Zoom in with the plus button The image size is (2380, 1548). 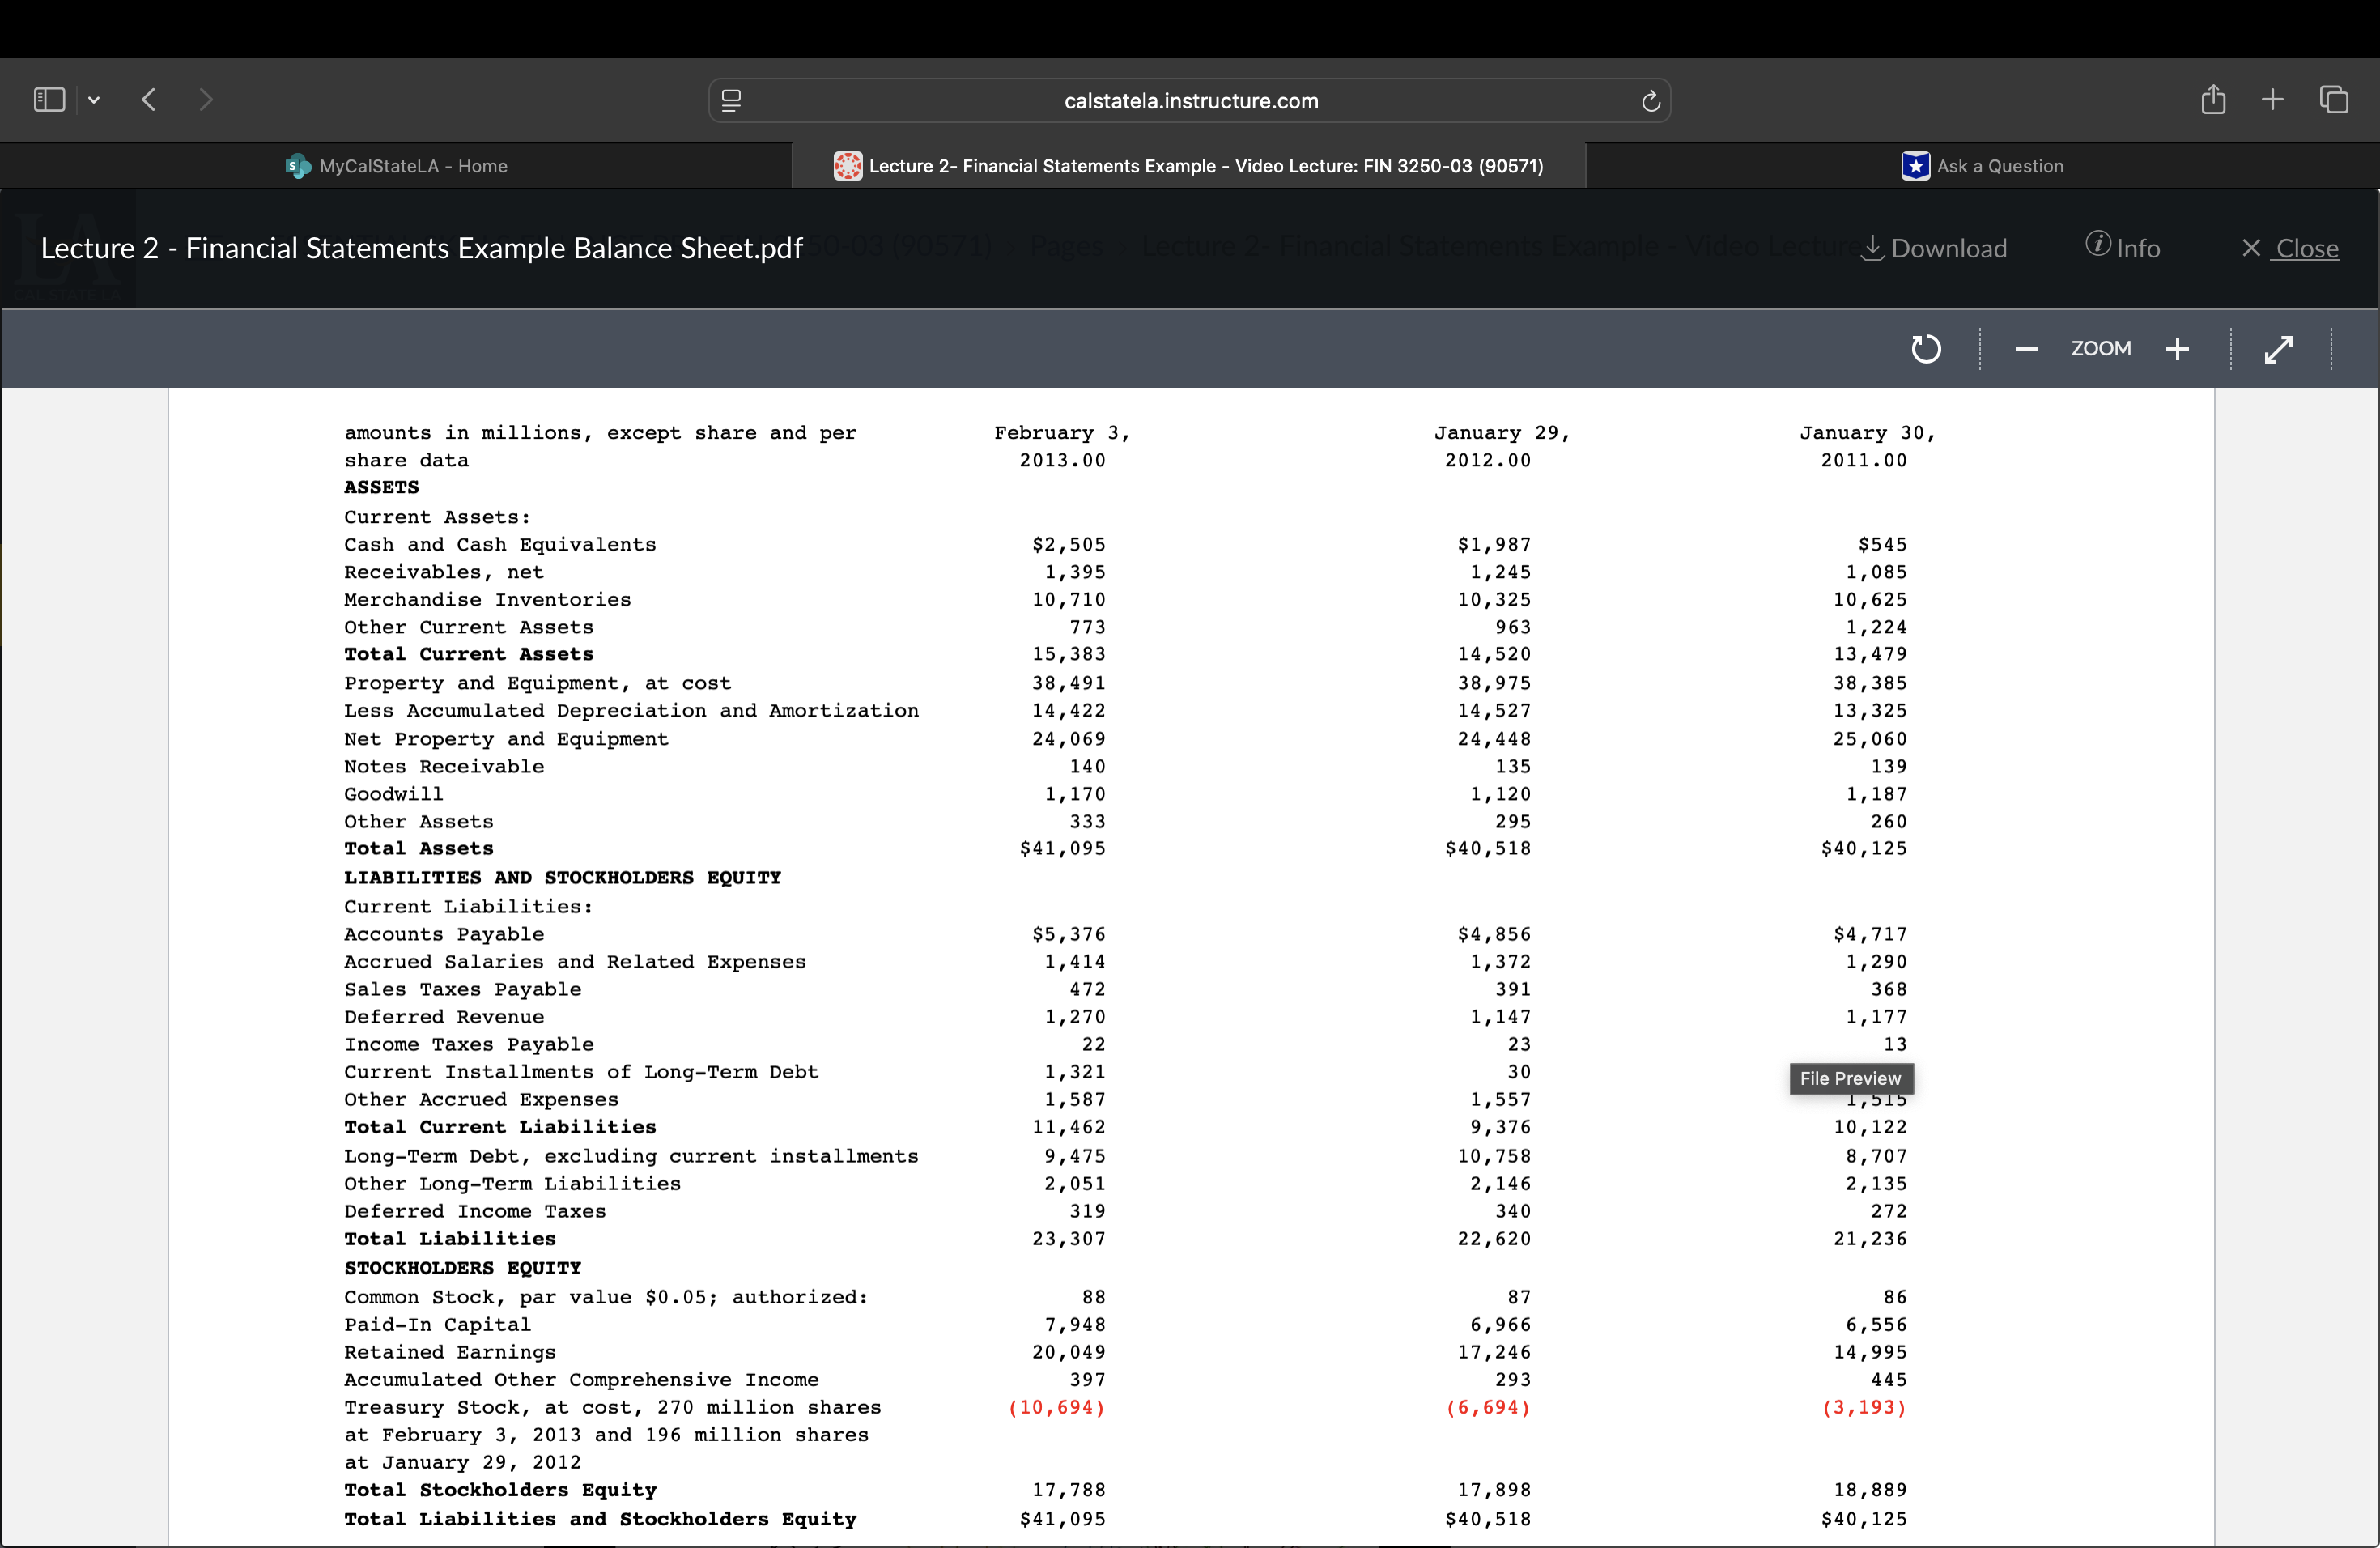click(2177, 349)
